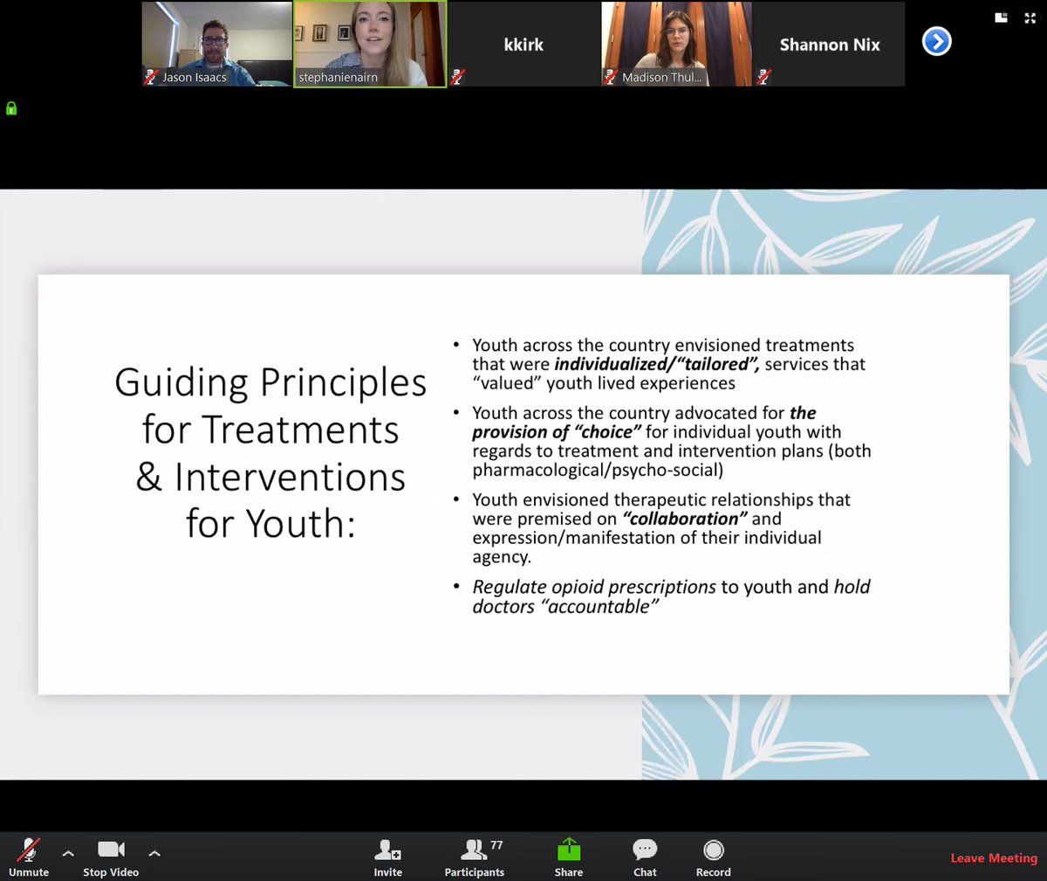The height and width of the screenshot is (881, 1047).
Task: Click 'stephanienairn' name label
Action: coord(339,78)
